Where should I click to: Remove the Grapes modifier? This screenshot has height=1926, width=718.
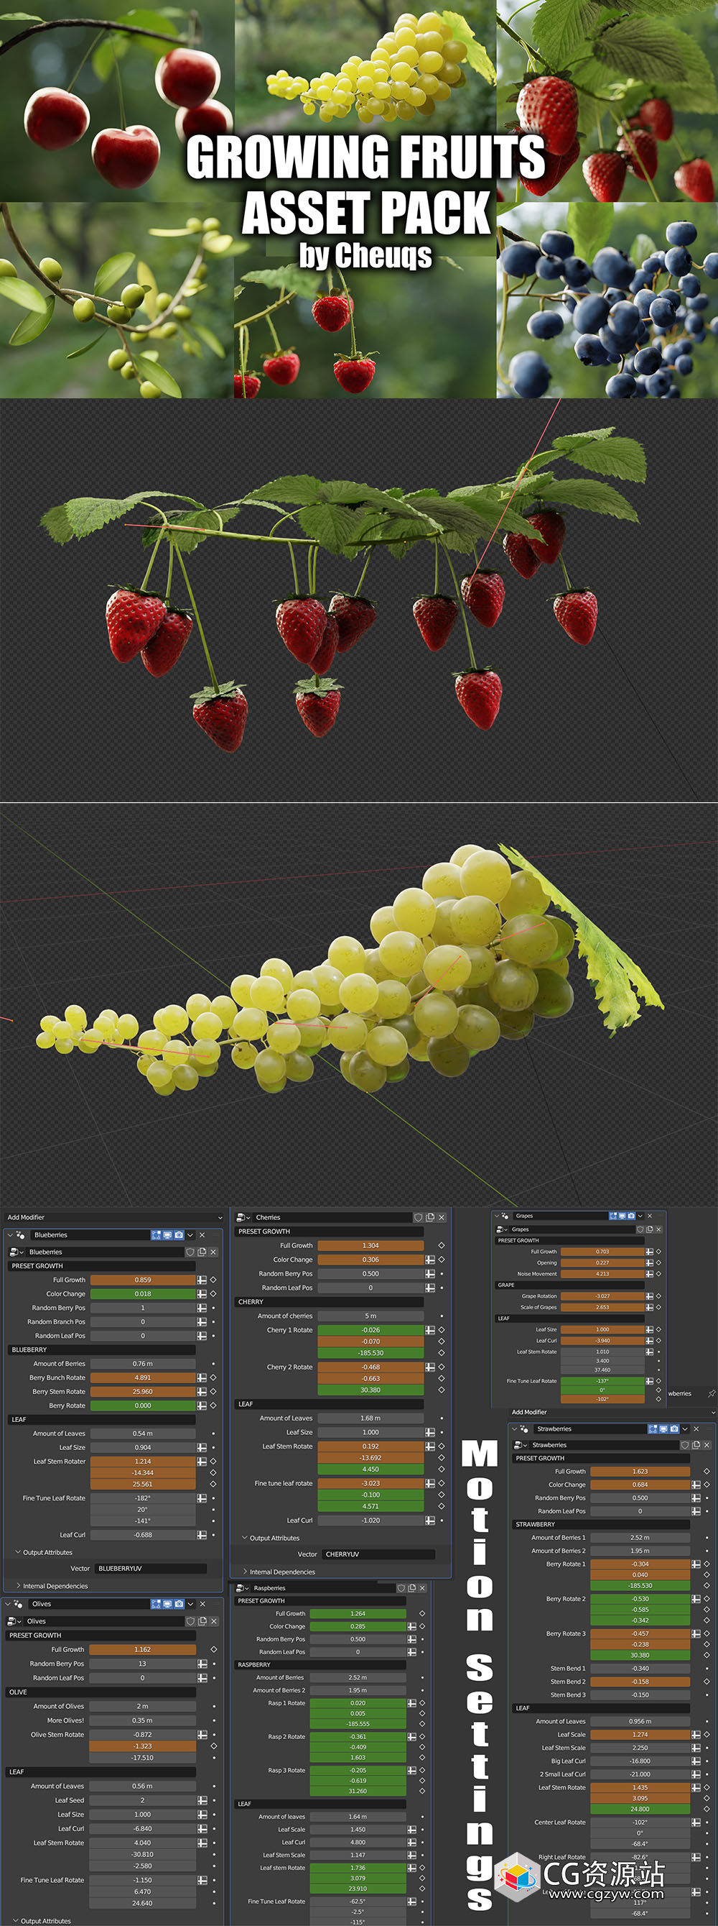coord(649,1216)
